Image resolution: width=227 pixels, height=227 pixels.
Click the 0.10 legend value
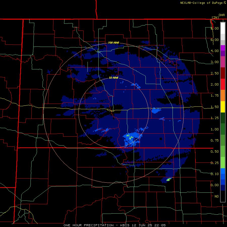click(215, 174)
